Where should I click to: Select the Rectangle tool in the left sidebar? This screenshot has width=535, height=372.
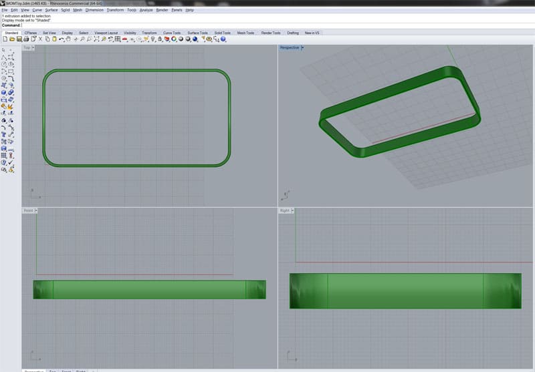click(11, 71)
